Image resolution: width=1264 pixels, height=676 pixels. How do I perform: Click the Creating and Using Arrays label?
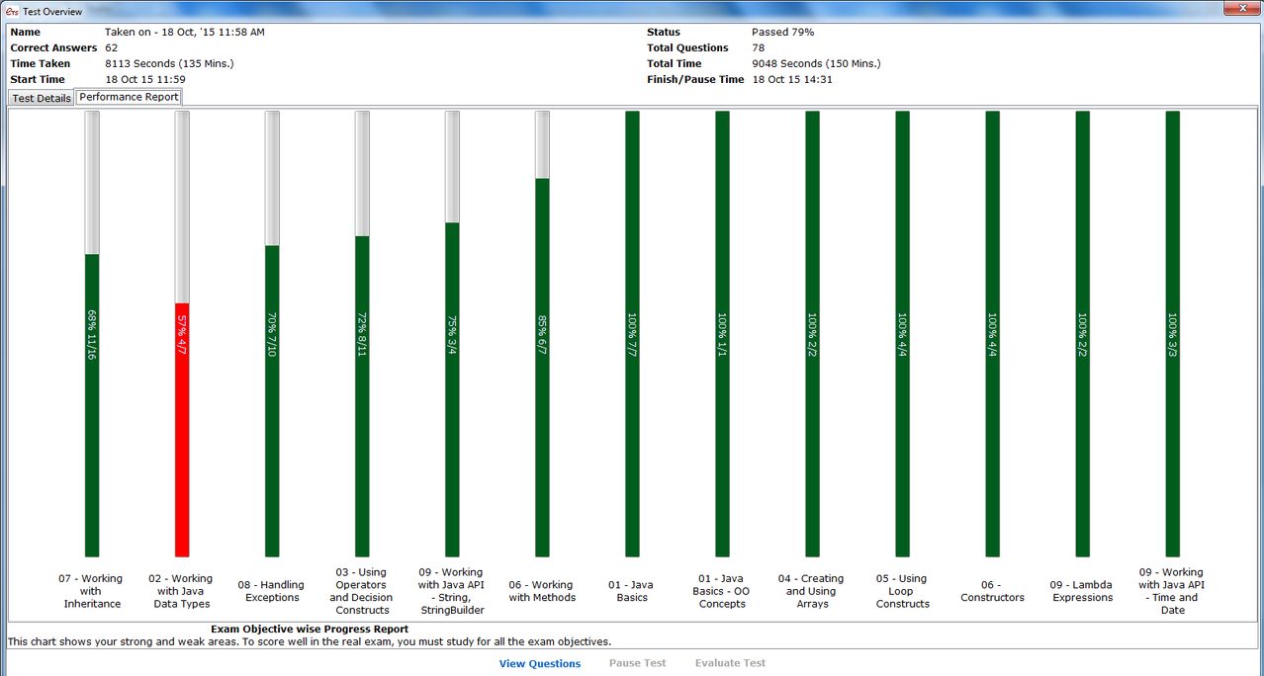[813, 591]
